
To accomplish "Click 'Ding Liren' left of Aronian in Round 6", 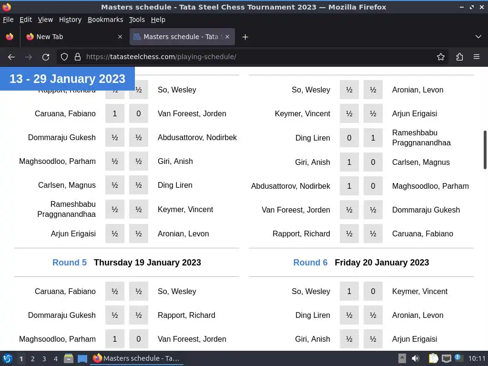I will tap(313, 315).
